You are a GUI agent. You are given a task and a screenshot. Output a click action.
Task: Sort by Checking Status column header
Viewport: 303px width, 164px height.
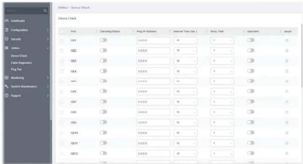coord(110,31)
